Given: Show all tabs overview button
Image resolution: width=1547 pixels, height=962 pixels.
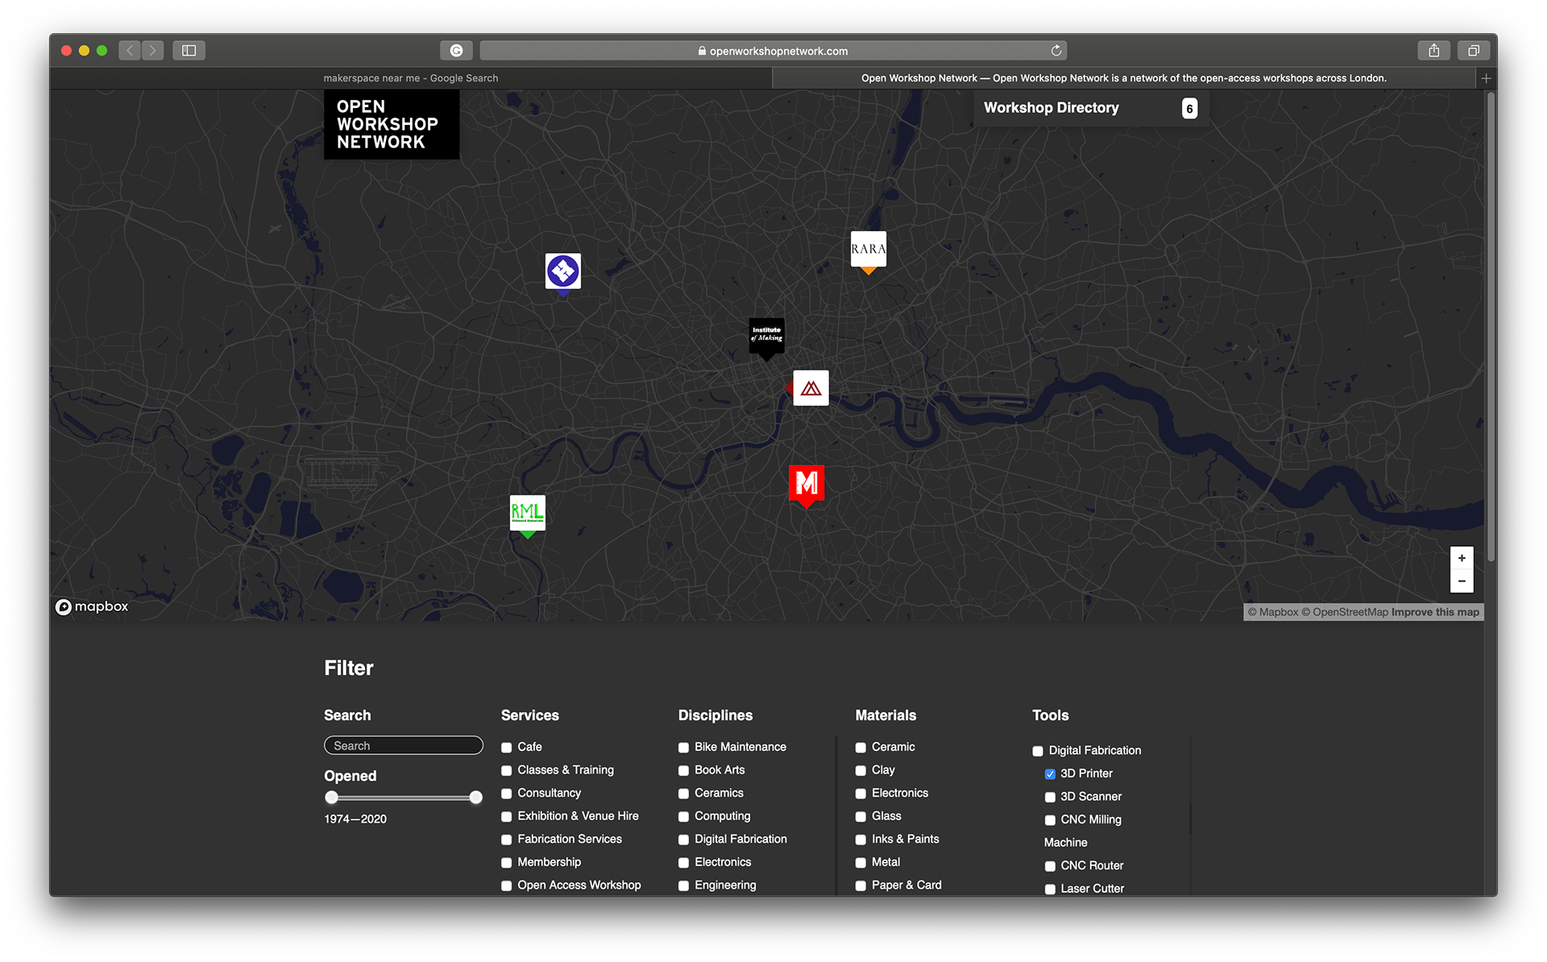Looking at the screenshot, I should tap(1474, 51).
